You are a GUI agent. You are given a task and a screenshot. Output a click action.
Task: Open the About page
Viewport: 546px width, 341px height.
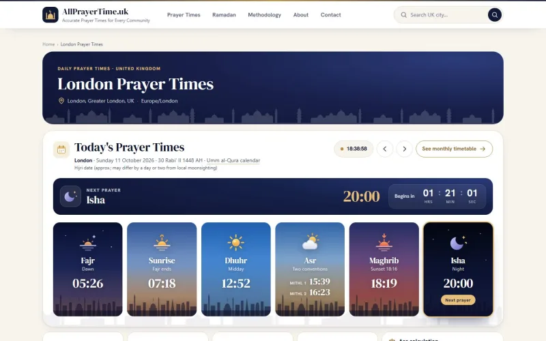(300, 15)
